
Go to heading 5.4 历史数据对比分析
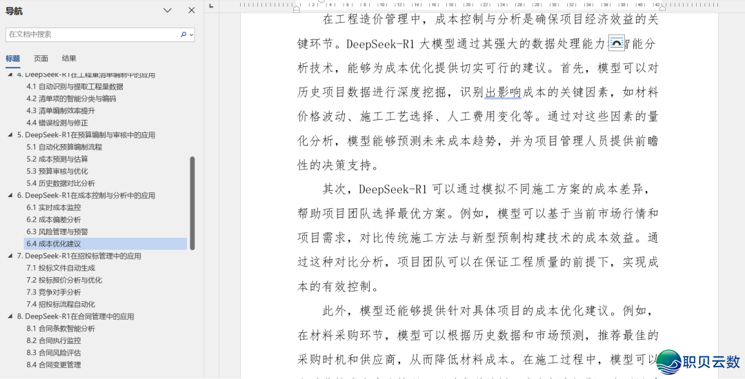click(61, 183)
